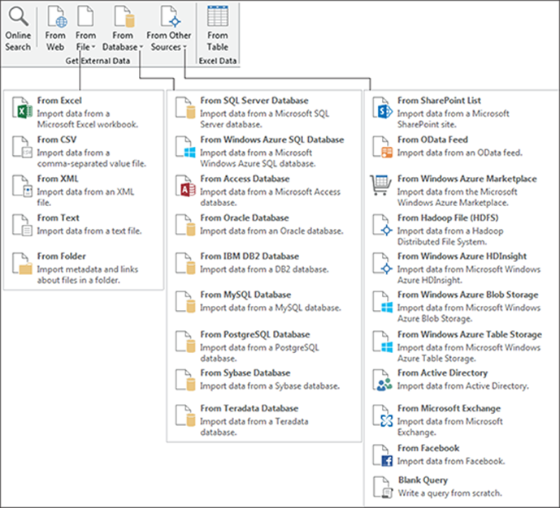The width and height of the screenshot is (560, 508).
Task: Select From Windows Azure SQL Database
Action: pos(263,152)
